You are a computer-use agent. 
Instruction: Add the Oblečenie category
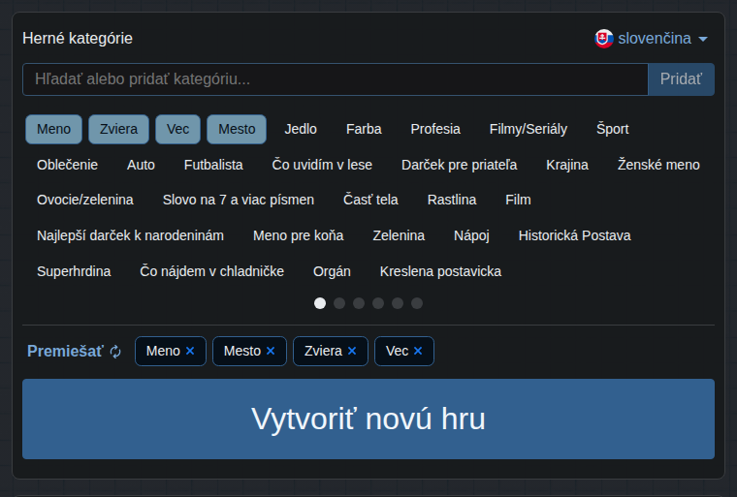click(67, 165)
